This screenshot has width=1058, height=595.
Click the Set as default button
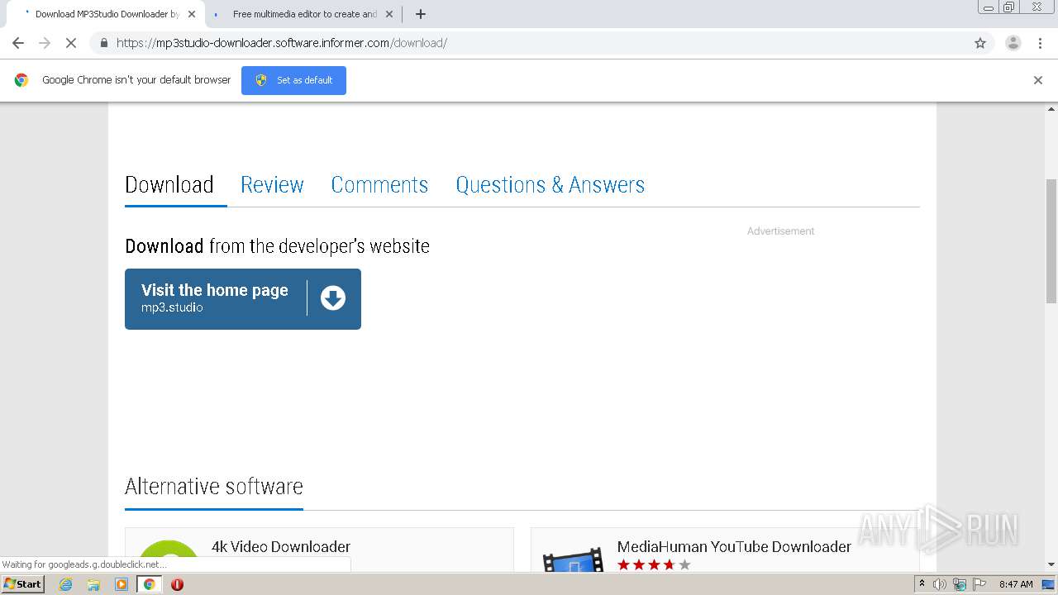pos(293,80)
